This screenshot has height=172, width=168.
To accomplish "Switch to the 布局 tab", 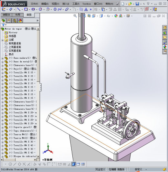I will click(x=17, y=15).
